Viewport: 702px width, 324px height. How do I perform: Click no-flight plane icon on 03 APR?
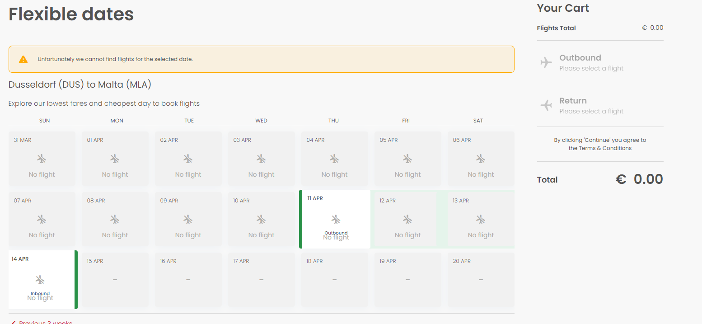point(261,159)
